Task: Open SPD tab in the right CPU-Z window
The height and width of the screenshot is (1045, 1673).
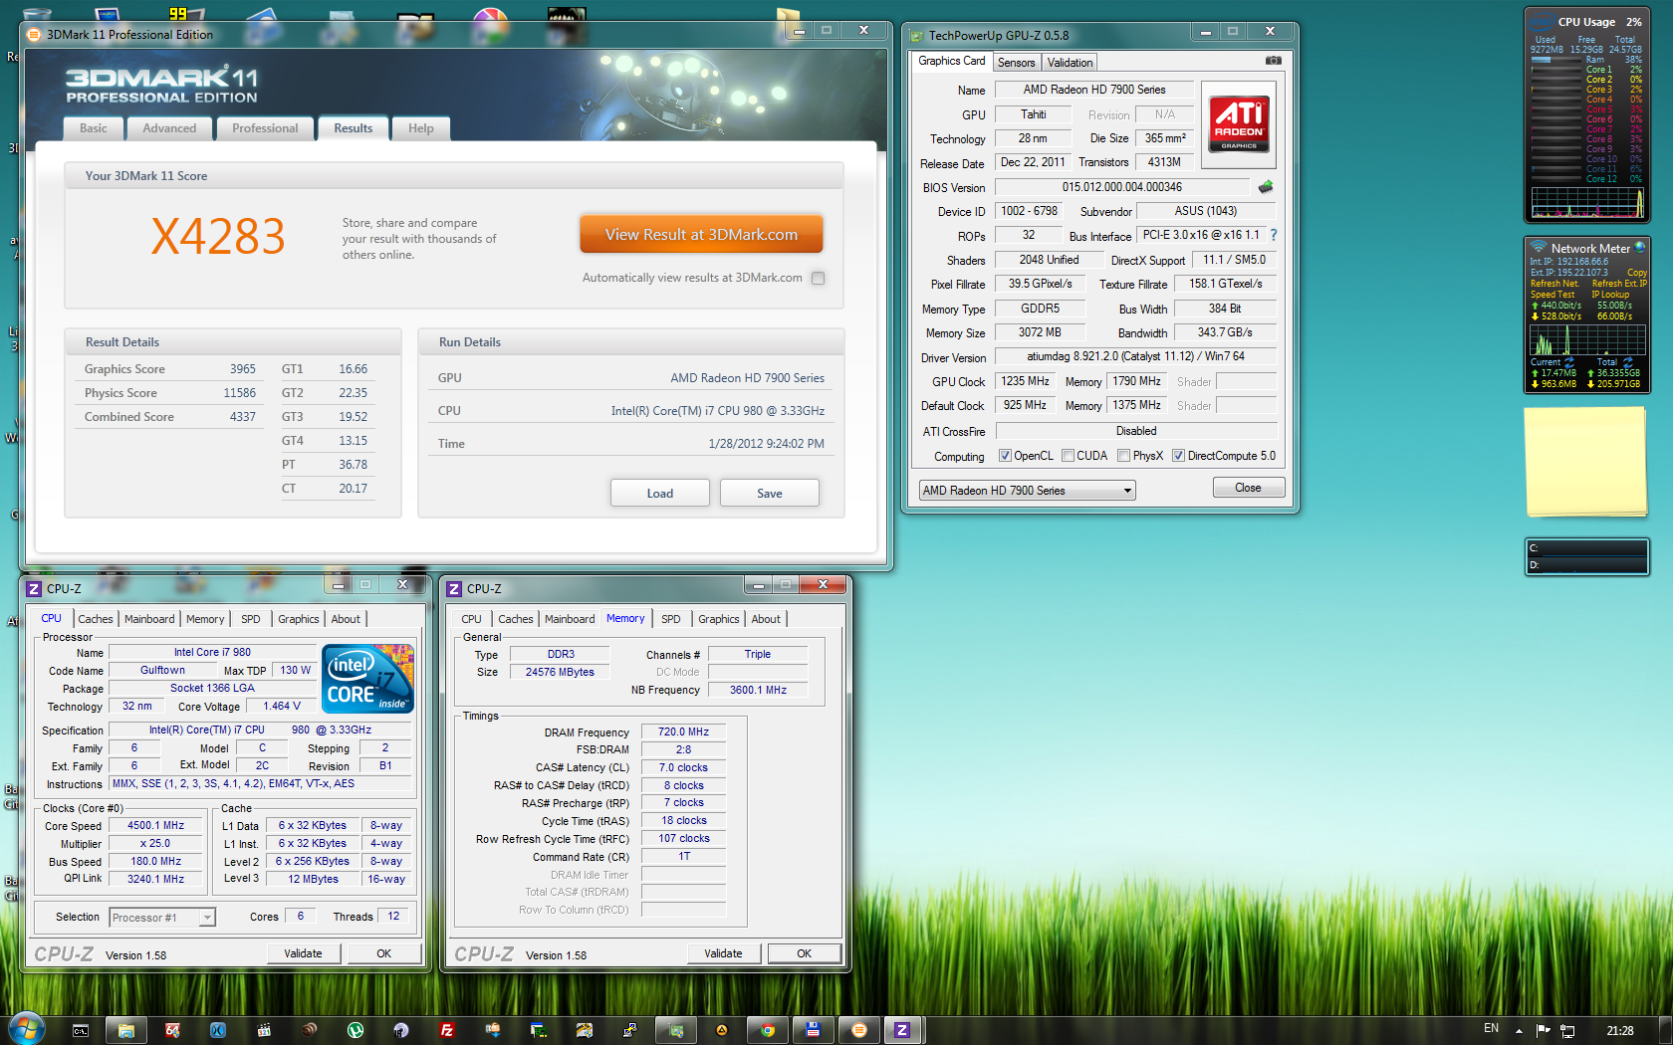Action: pos(671,619)
